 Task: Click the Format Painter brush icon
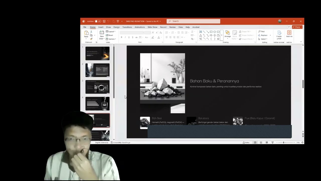point(91,39)
